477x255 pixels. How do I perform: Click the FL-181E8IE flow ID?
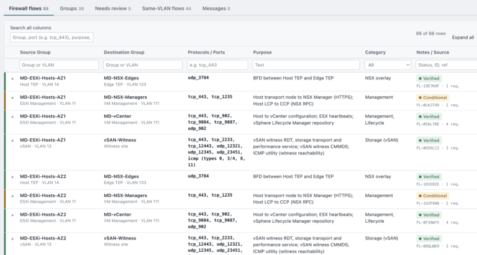pyautogui.click(x=428, y=184)
